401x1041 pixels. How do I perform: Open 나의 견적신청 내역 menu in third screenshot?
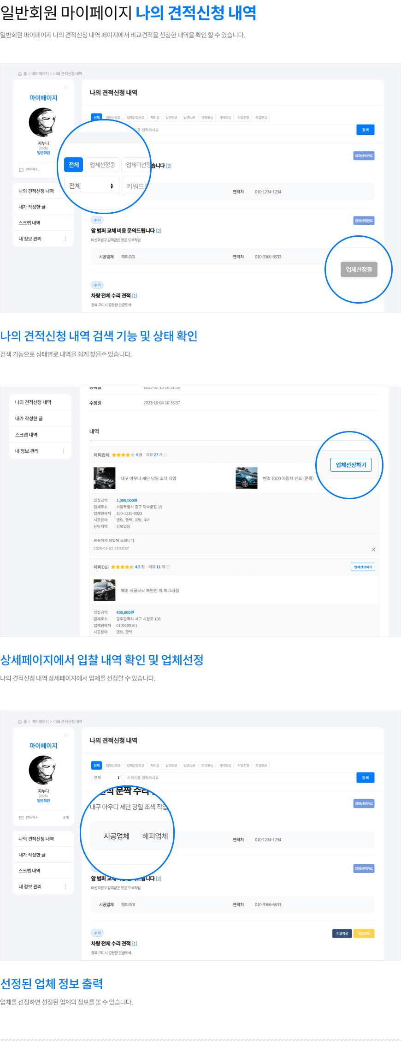click(x=43, y=839)
